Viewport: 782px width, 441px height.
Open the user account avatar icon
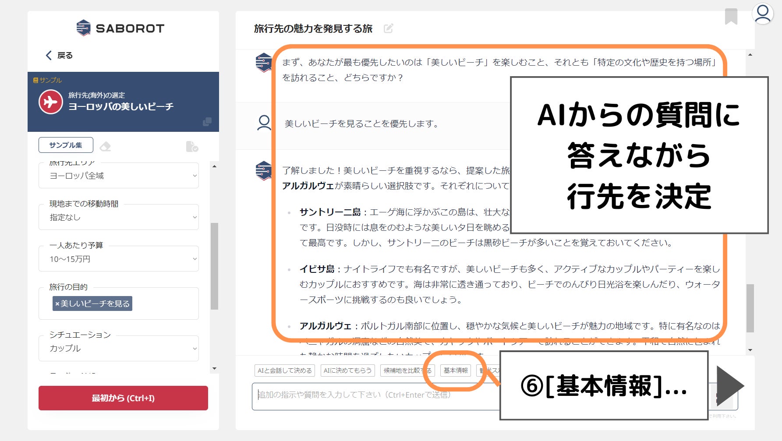[x=762, y=14]
